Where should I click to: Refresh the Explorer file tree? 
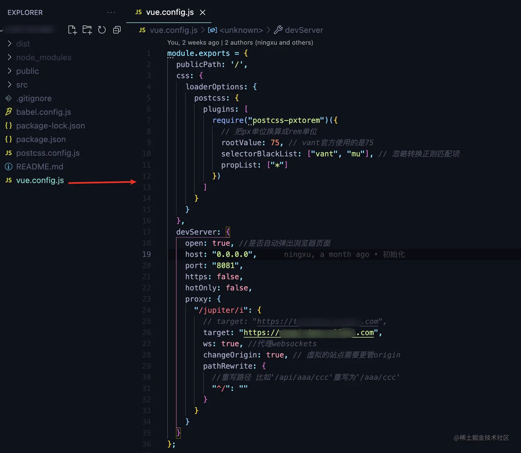coord(102,30)
